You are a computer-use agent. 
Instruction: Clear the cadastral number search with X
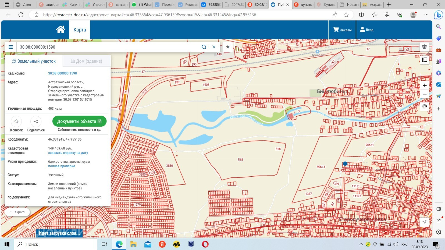tap(214, 47)
